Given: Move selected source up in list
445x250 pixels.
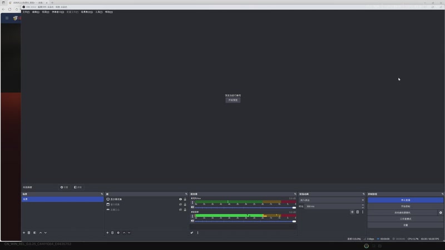Looking at the screenshot, I should [x=124, y=233].
